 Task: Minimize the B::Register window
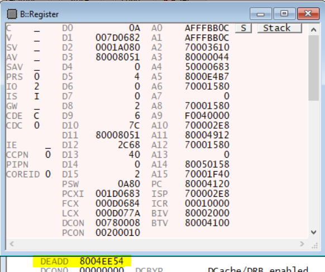[x=261, y=14]
